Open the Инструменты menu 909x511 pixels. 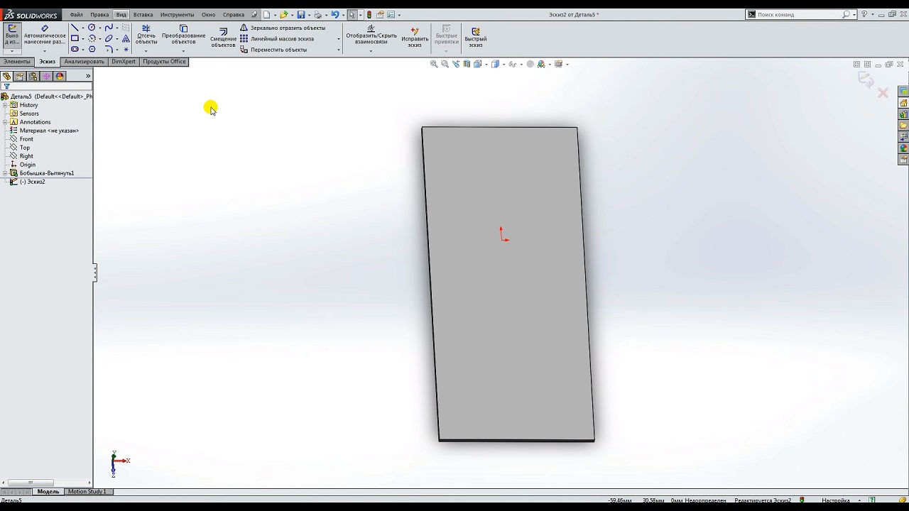pos(177,14)
